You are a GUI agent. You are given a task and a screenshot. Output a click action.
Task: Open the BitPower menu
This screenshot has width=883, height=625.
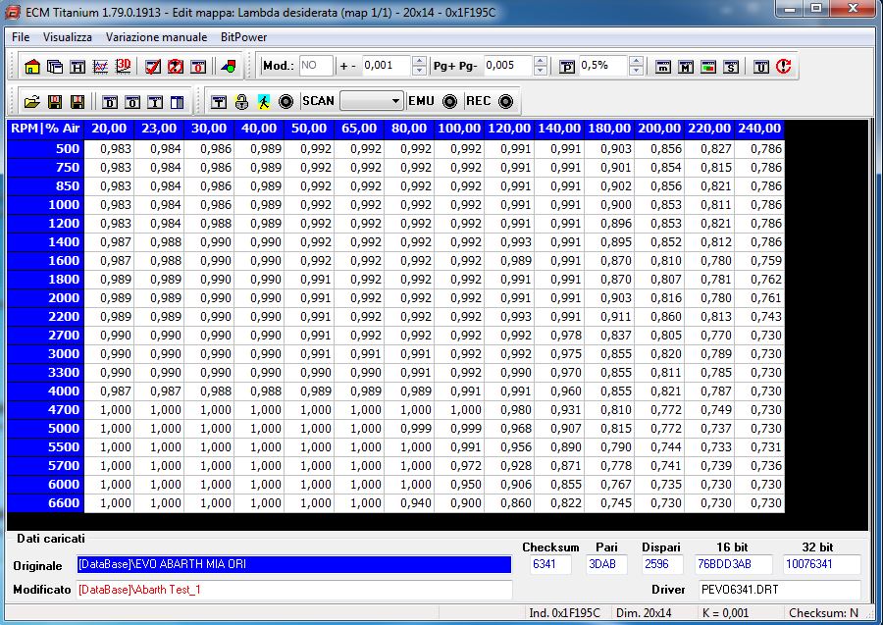tap(244, 37)
